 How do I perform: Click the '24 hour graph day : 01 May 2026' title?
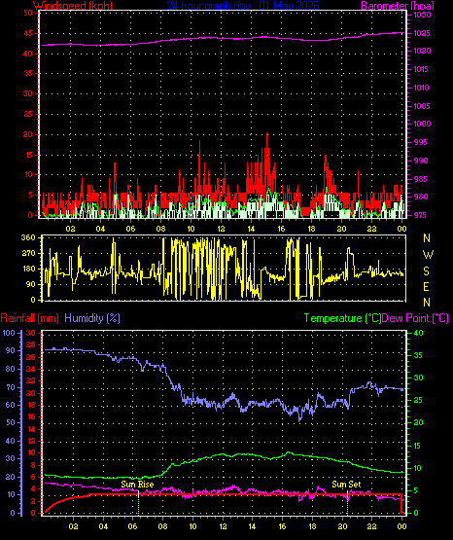243,5
